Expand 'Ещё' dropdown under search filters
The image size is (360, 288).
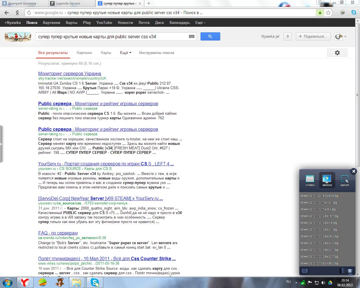[x=125, y=53]
